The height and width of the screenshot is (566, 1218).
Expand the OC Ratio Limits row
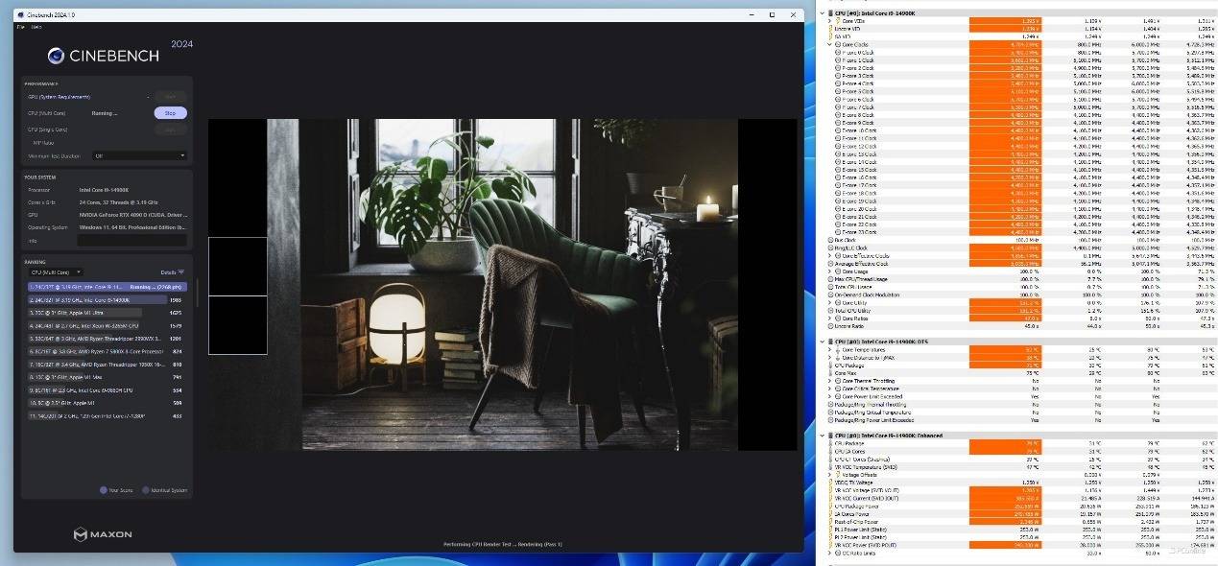tap(830, 553)
